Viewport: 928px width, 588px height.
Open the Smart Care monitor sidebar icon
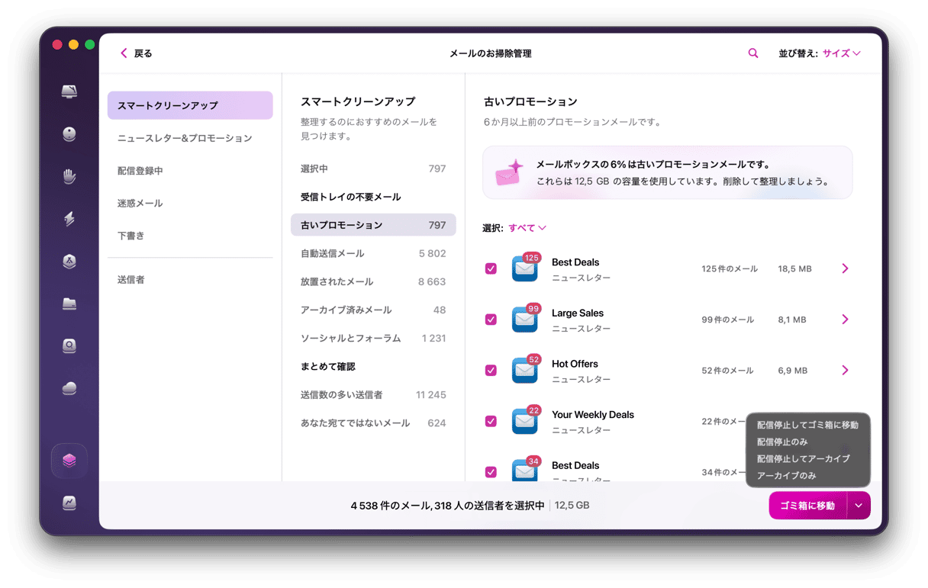click(69, 92)
